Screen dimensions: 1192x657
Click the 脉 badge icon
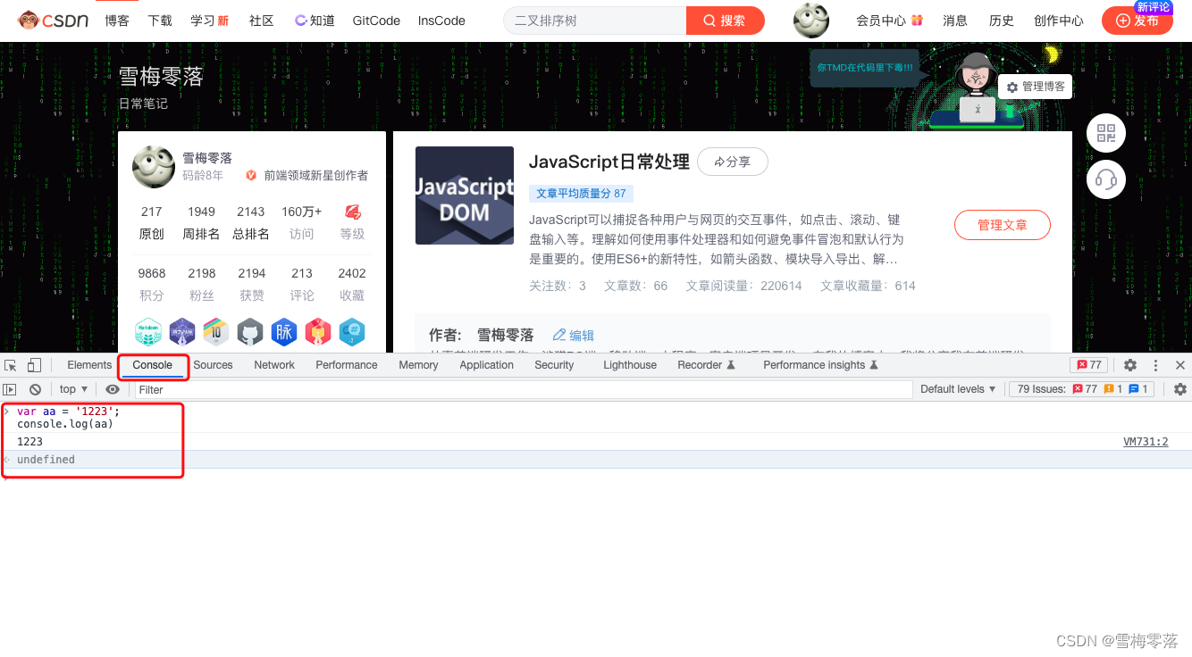284,332
